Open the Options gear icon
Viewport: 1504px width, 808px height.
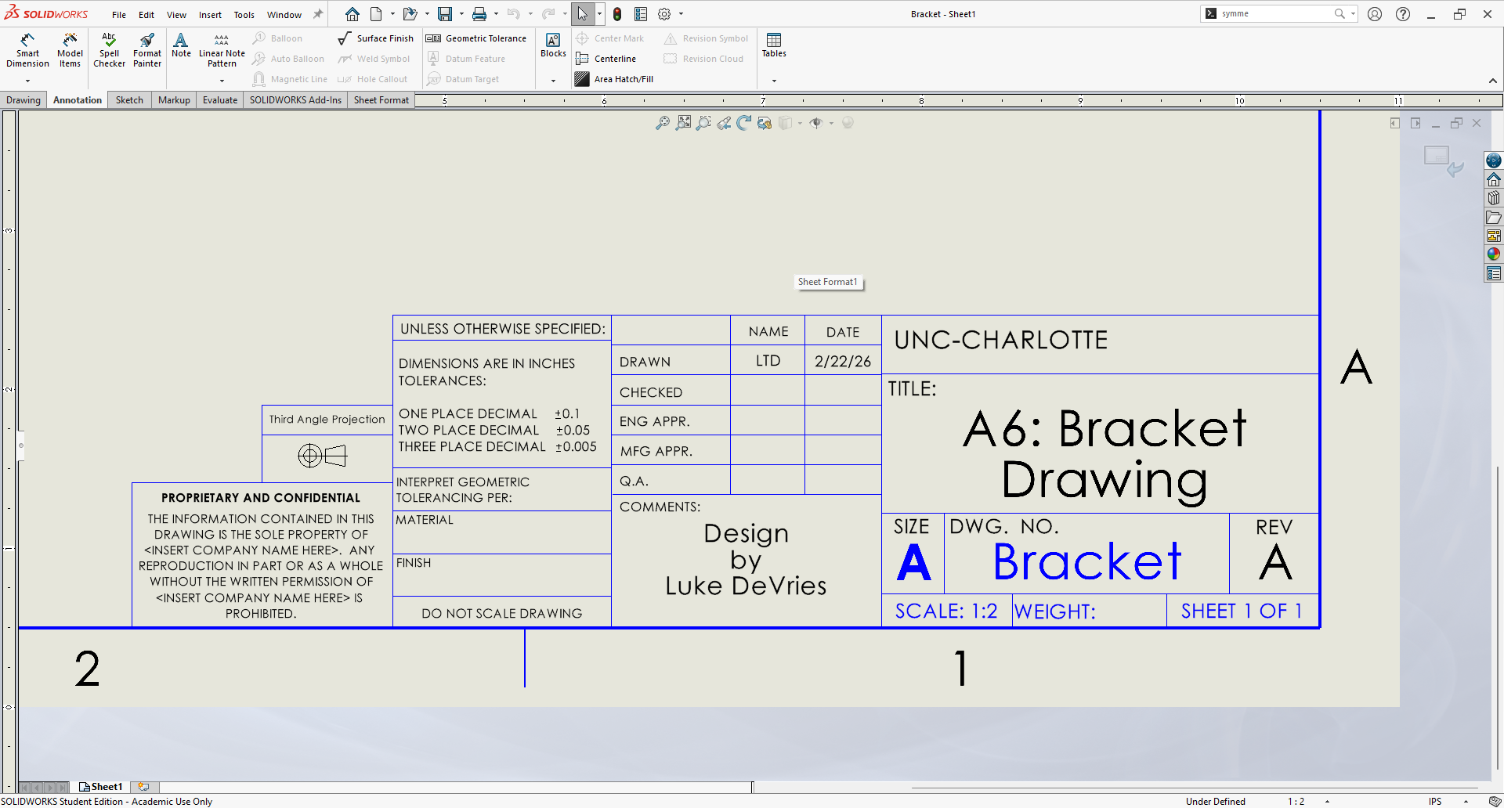pos(664,14)
